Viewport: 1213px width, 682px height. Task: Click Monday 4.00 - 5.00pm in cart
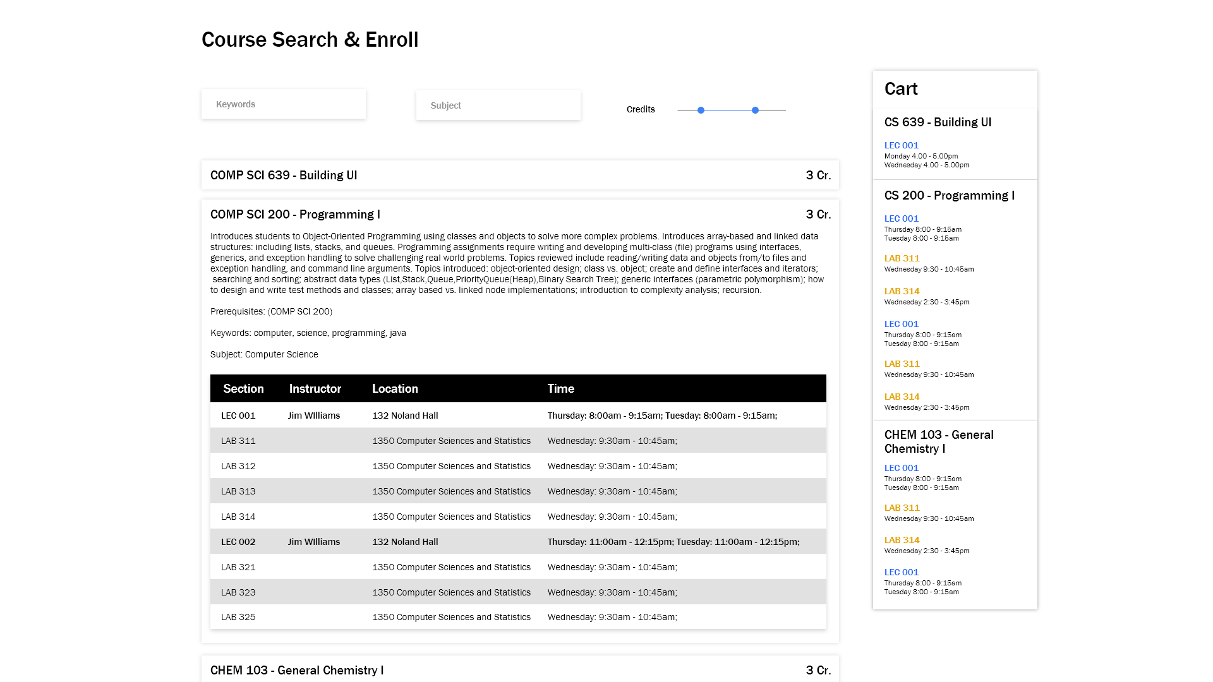coord(920,156)
